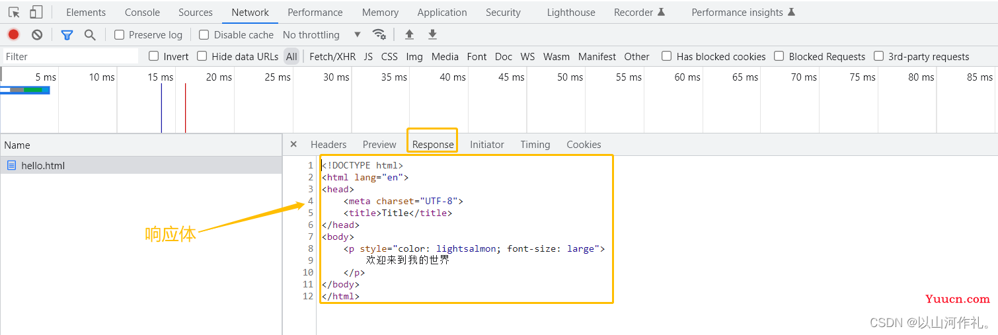The height and width of the screenshot is (335, 998).
Task: Click the lightsalmon style paragraph line
Action: [x=474, y=248]
